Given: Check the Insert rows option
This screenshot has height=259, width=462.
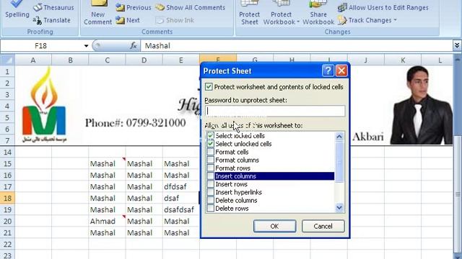Looking at the screenshot, I should pos(210,184).
